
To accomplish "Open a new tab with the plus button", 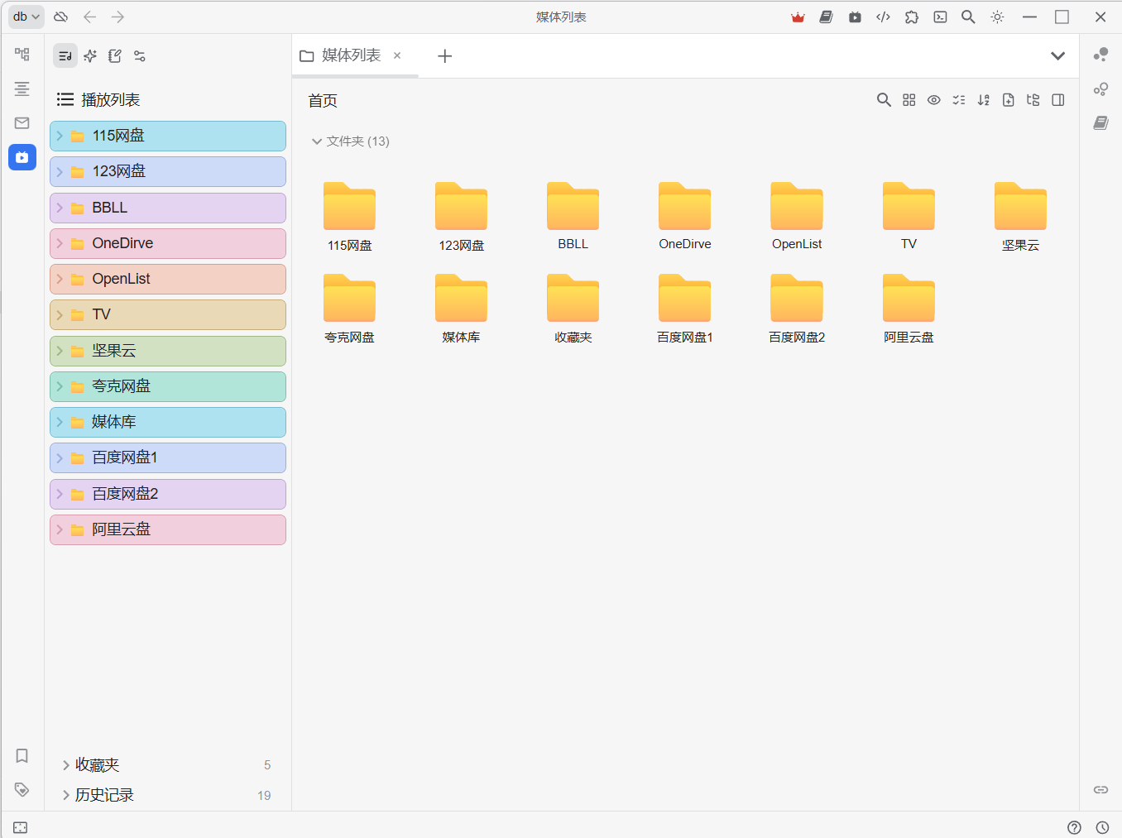I will 444,55.
